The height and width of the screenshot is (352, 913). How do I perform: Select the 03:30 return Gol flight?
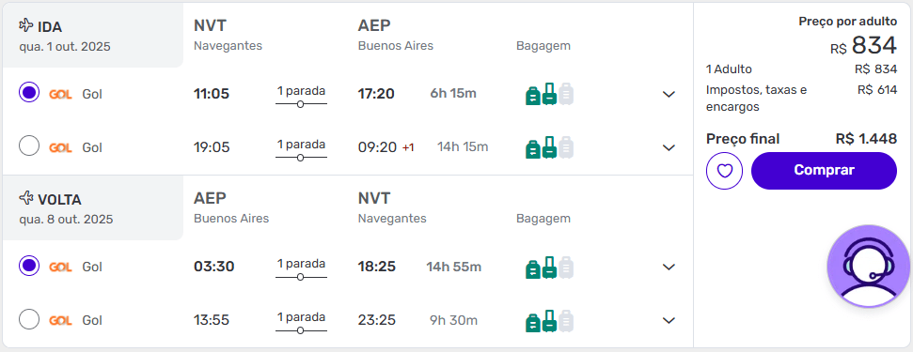click(x=29, y=266)
